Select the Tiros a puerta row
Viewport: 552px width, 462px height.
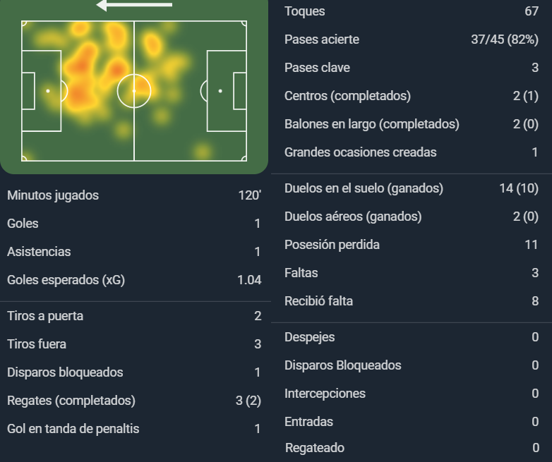click(134, 316)
